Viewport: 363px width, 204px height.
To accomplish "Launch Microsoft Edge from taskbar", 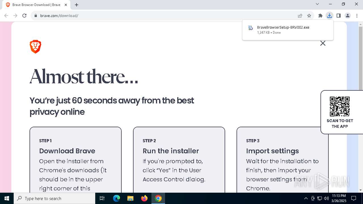I will (117, 198).
